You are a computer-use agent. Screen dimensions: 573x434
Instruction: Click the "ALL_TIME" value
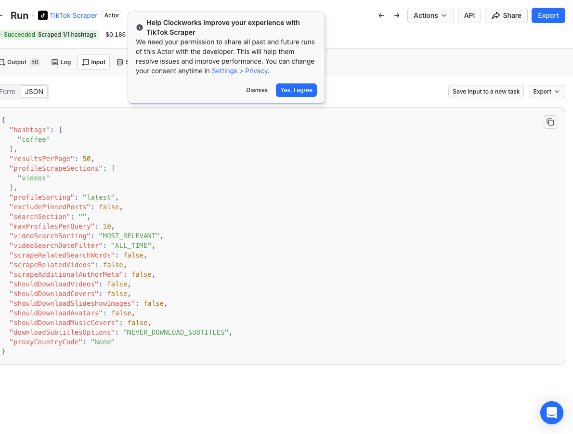[131, 245]
